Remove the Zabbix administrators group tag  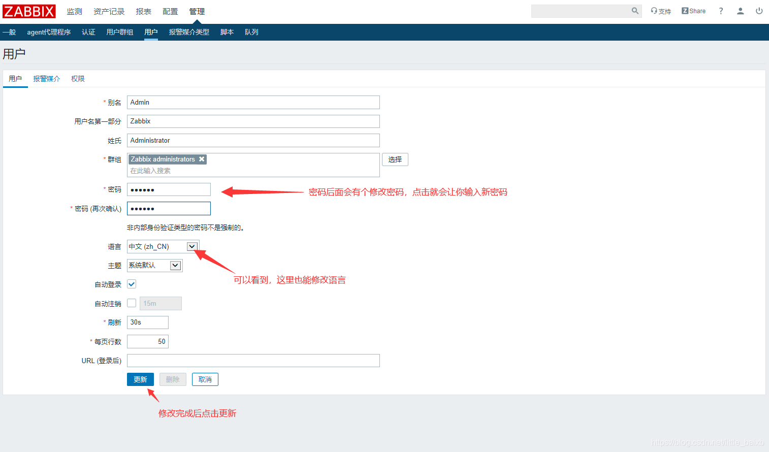click(x=202, y=159)
